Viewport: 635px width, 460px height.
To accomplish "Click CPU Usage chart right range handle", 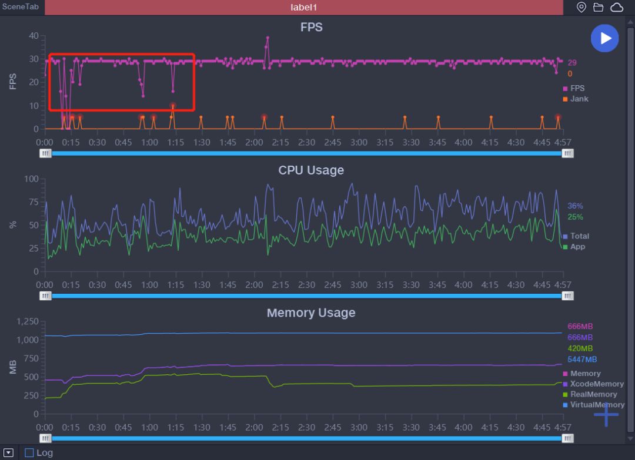I will pos(567,296).
